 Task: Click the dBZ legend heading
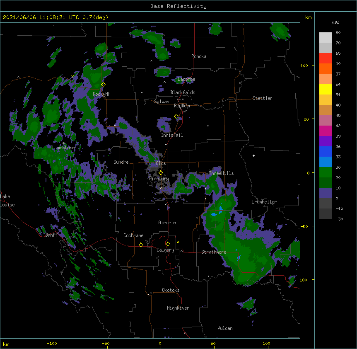335,22
